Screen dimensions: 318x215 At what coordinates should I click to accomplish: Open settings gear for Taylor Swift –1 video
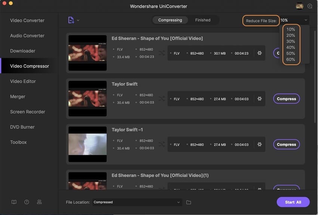259,144
